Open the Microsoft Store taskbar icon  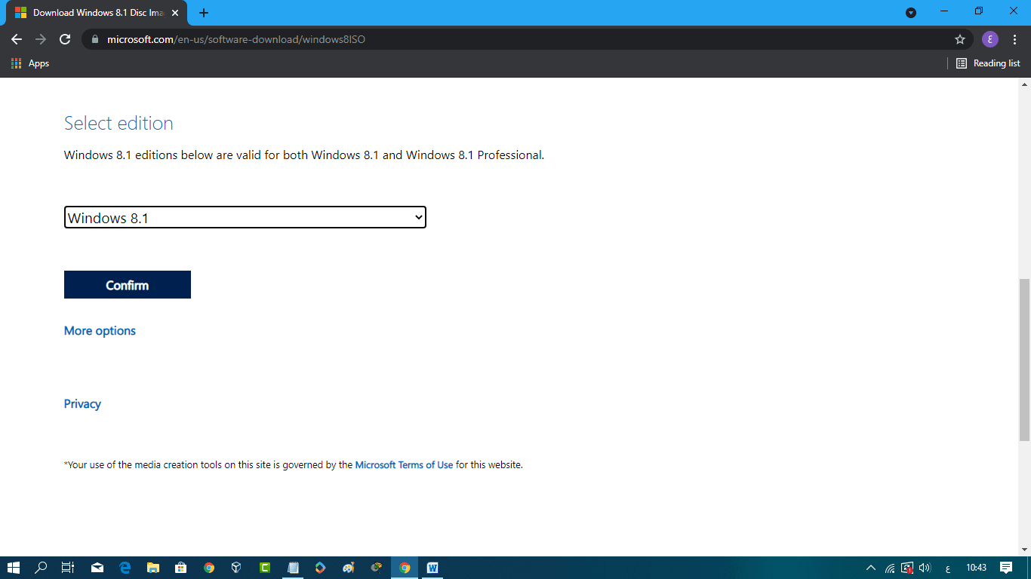click(181, 568)
